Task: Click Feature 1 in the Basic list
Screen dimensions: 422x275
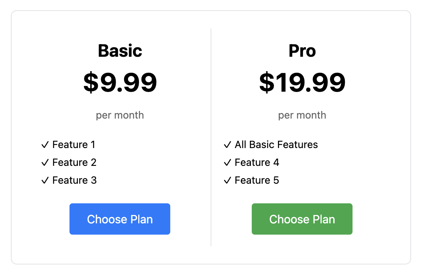Action: tap(74, 144)
